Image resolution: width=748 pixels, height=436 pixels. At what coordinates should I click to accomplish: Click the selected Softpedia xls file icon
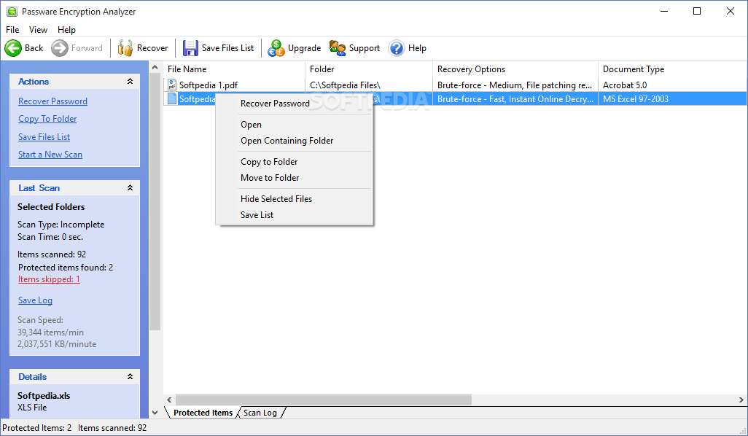point(172,98)
